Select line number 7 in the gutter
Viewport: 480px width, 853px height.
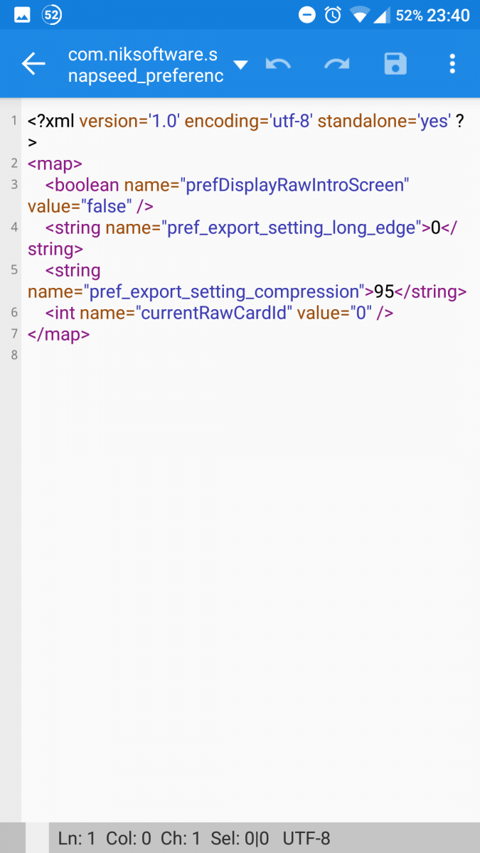point(14,334)
